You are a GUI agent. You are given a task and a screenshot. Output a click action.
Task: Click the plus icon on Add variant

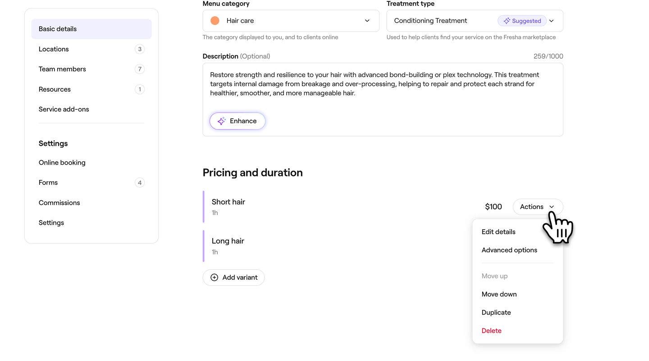215,278
